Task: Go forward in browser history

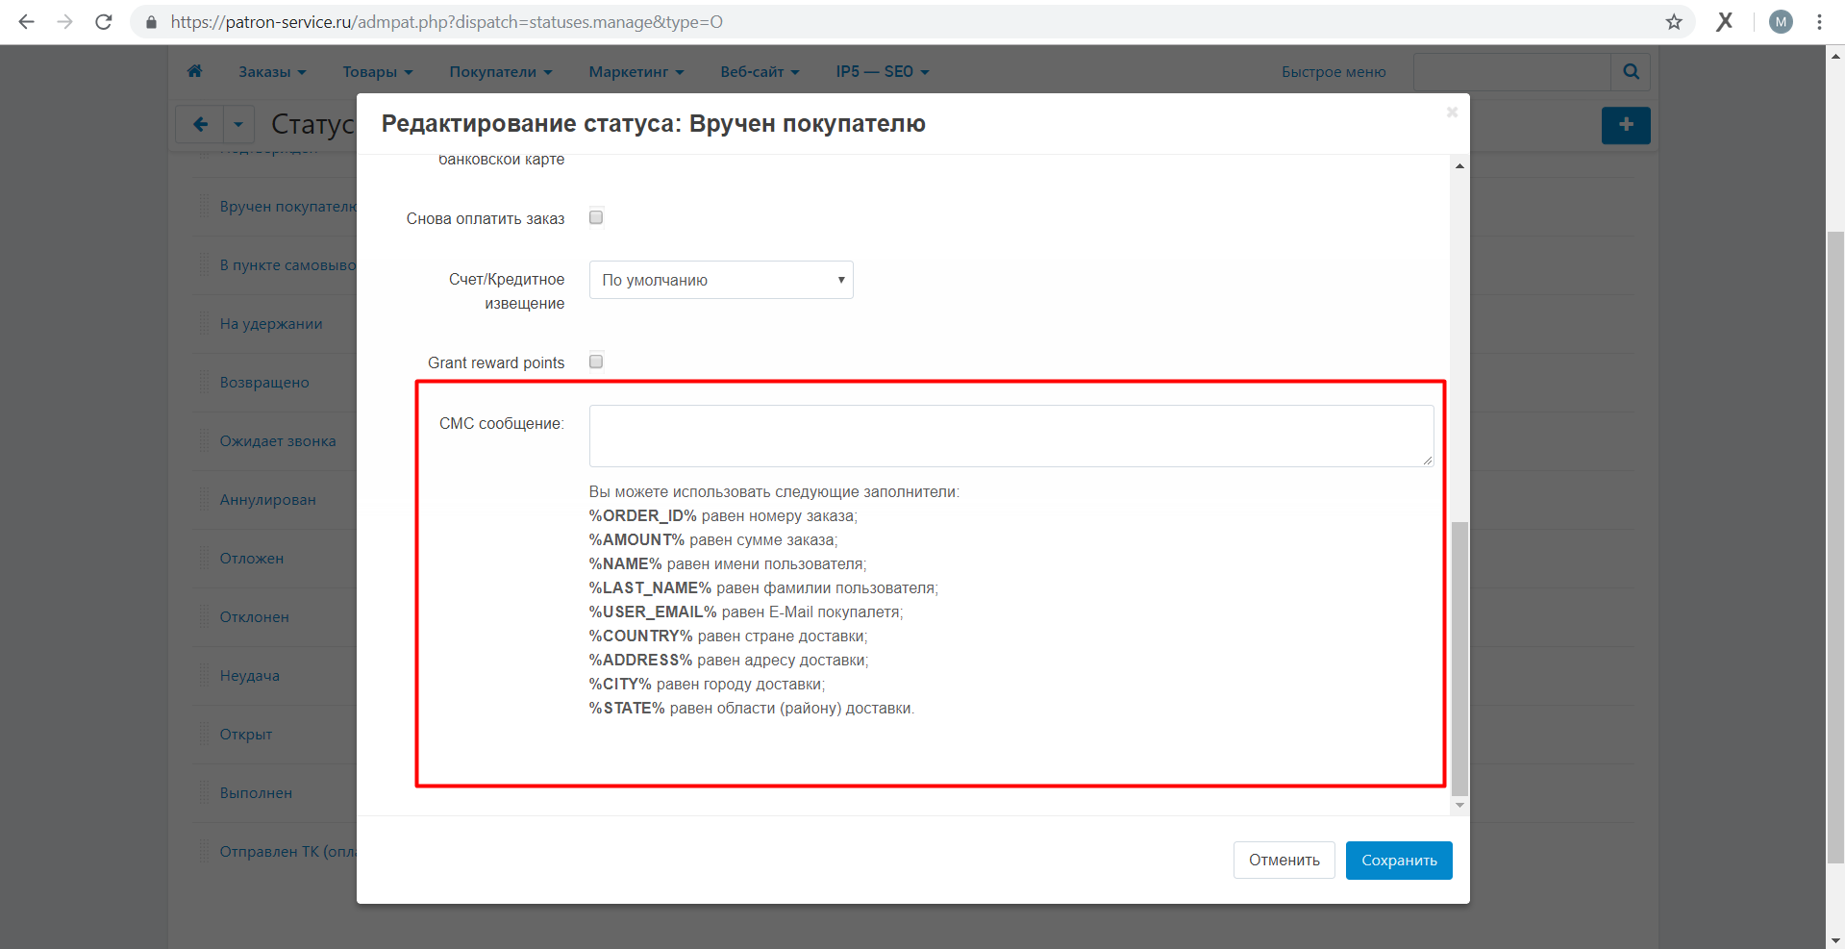Action: point(64,21)
